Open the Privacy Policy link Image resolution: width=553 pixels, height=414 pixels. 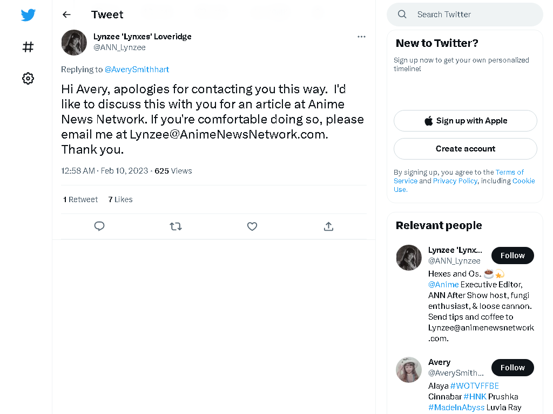(455, 181)
